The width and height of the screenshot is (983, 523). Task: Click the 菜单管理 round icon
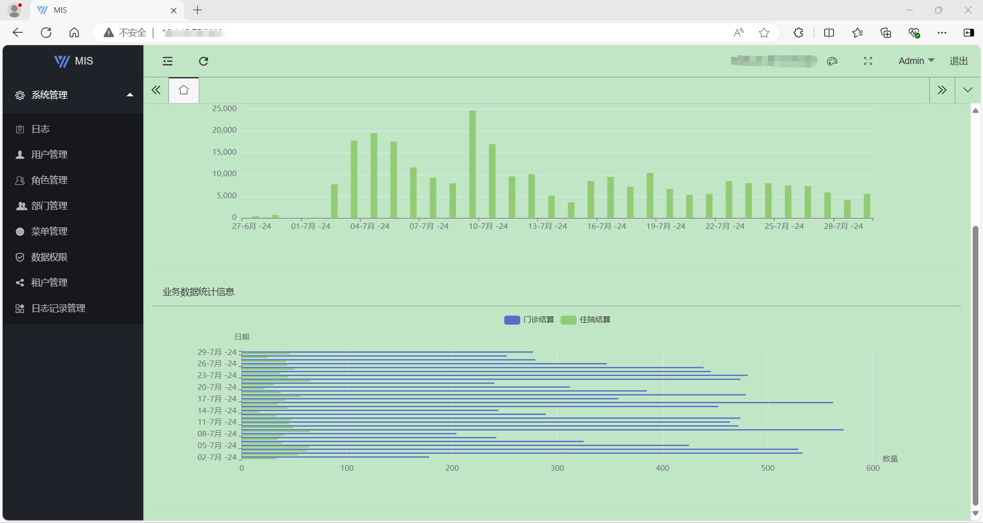coord(20,232)
